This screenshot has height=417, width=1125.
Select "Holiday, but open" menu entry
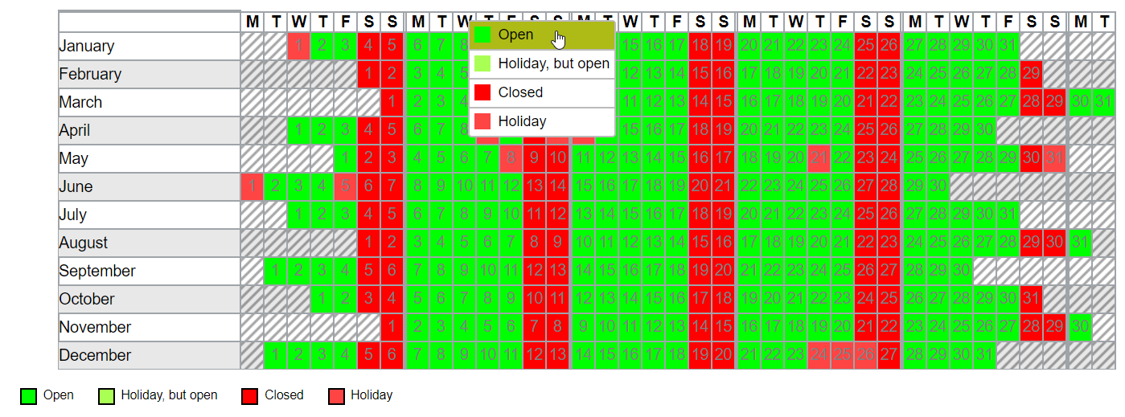(x=541, y=63)
